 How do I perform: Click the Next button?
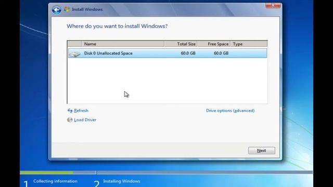coord(261,151)
